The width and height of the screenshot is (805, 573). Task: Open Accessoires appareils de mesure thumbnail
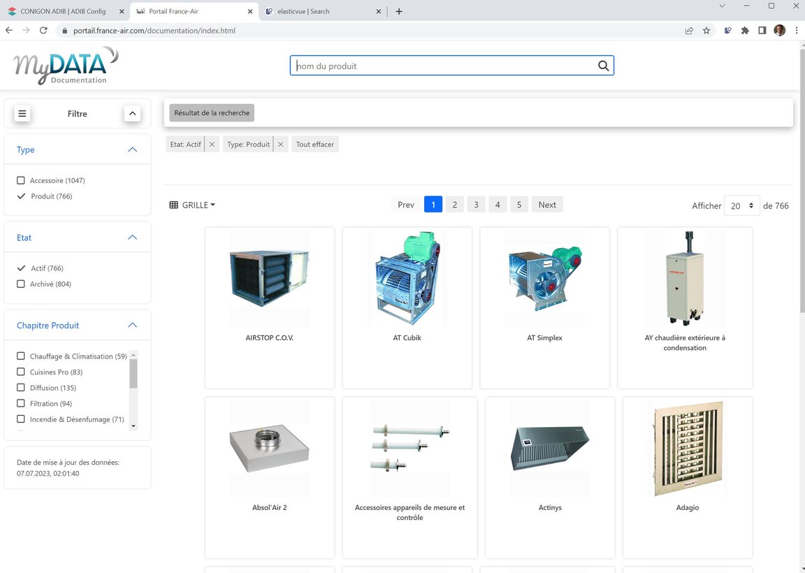click(409, 448)
